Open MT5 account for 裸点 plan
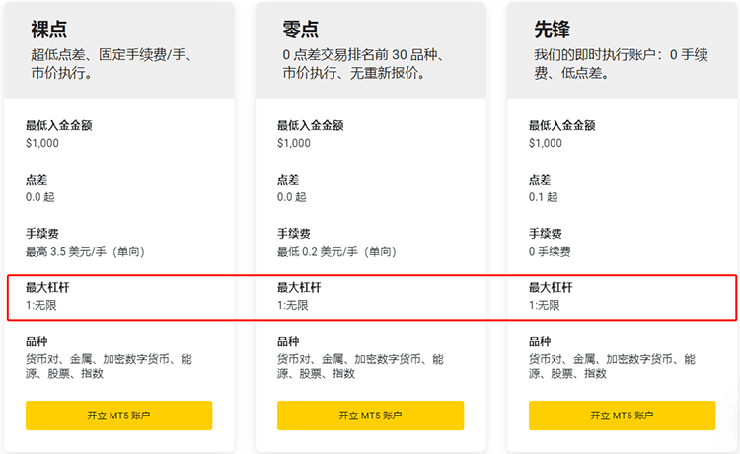The height and width of the screenshot is (454, 740). [x=119, y=416]
